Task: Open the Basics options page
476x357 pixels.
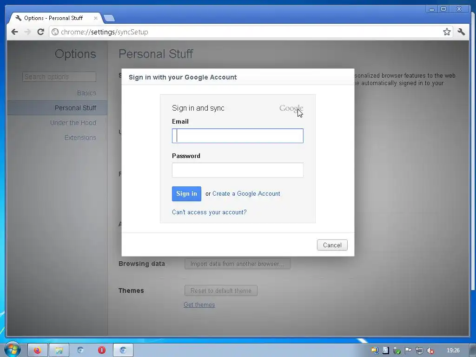Action: (x=86, y=93)
